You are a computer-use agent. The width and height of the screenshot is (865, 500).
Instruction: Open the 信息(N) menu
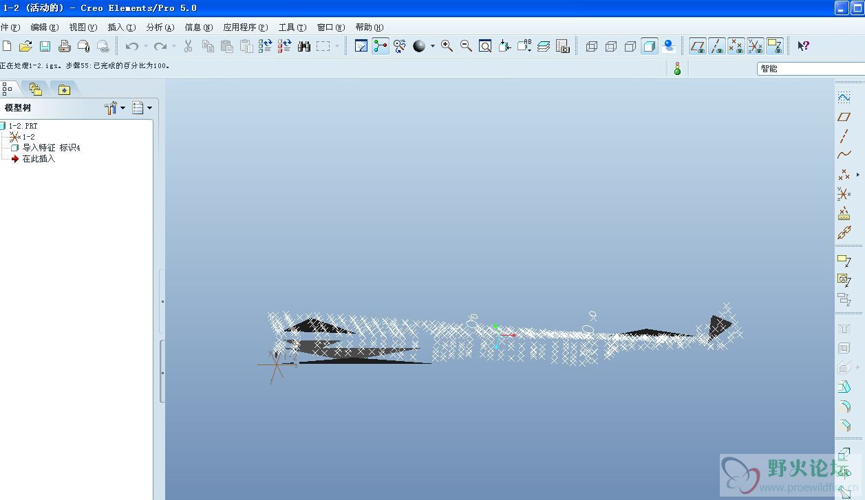[199, 28]
